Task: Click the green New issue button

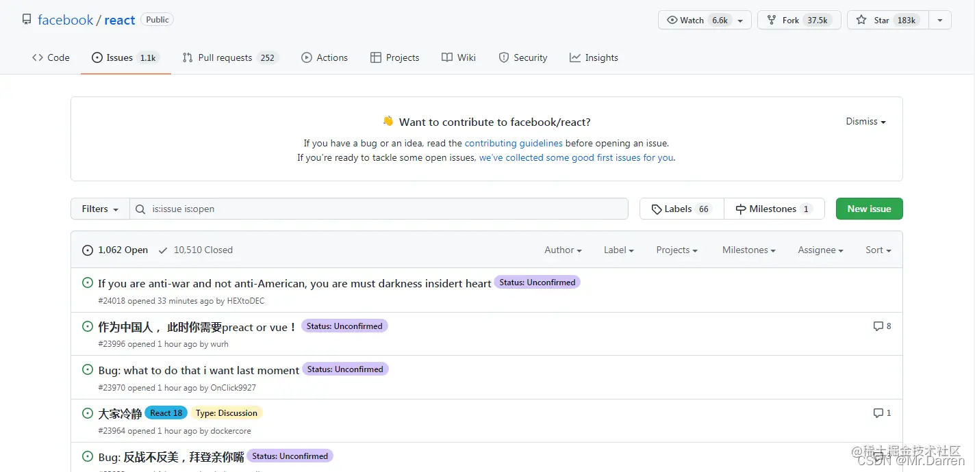Action: click(869, 209)
